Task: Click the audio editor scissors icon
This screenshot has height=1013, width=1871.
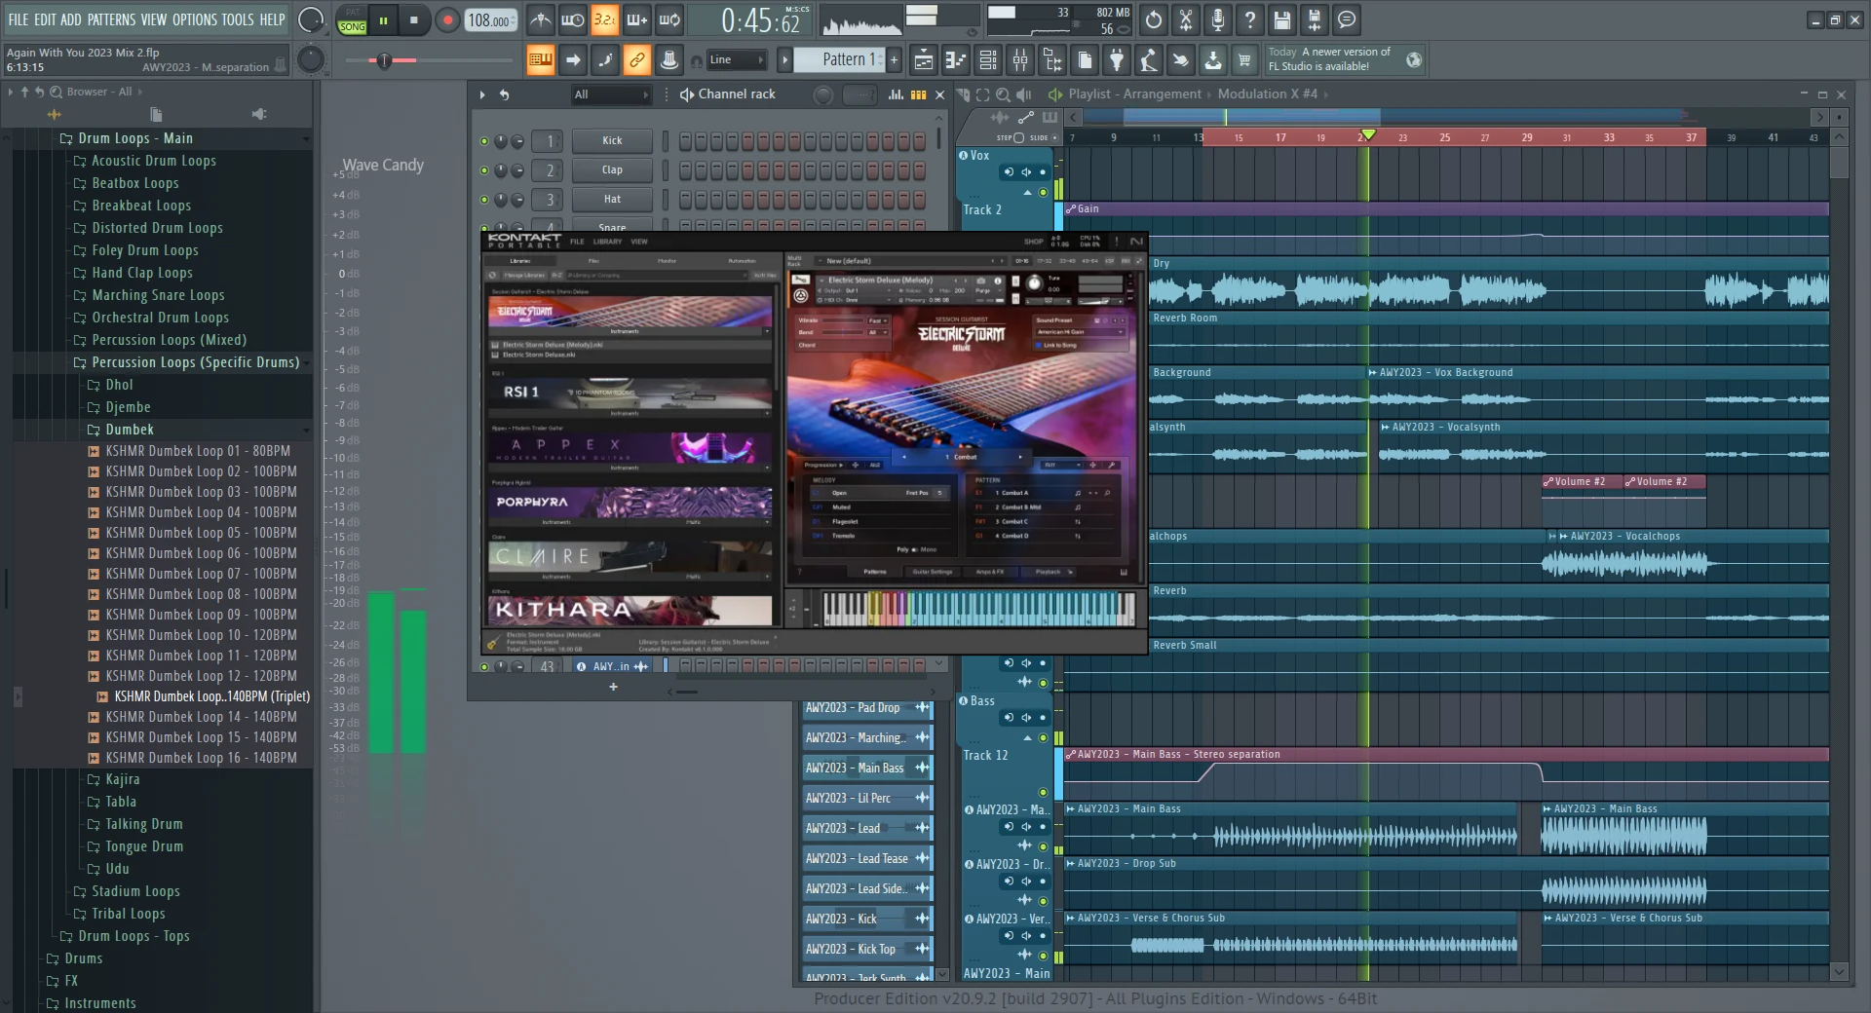Action: coord(1186,19)
